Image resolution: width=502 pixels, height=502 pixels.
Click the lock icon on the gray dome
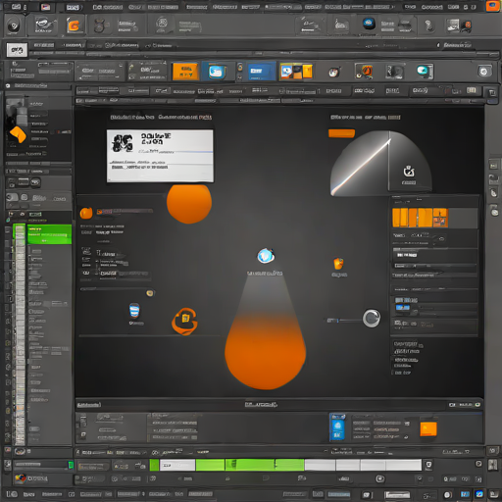click(409, 171)
